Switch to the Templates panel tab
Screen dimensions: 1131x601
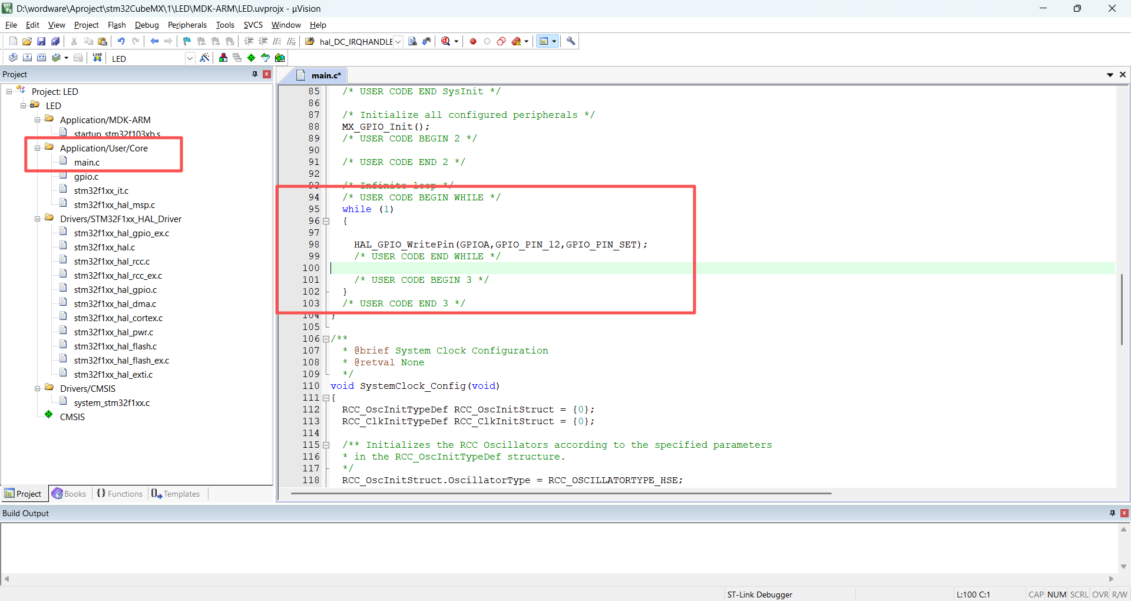coord(176,494)
